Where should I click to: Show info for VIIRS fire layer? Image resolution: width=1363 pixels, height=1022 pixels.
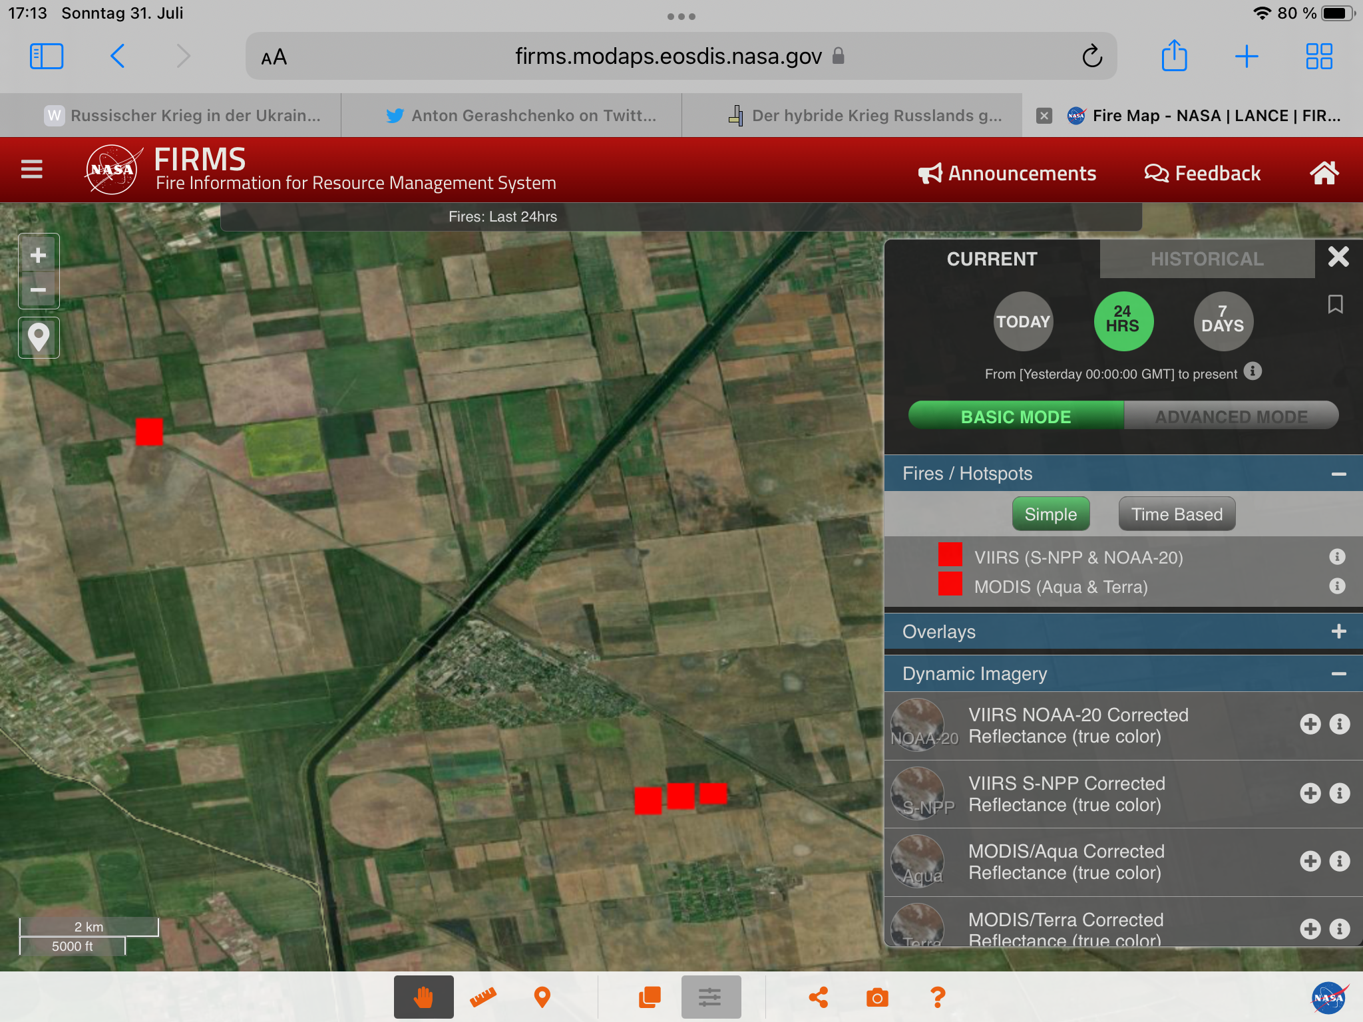[x=1337, y=556]
